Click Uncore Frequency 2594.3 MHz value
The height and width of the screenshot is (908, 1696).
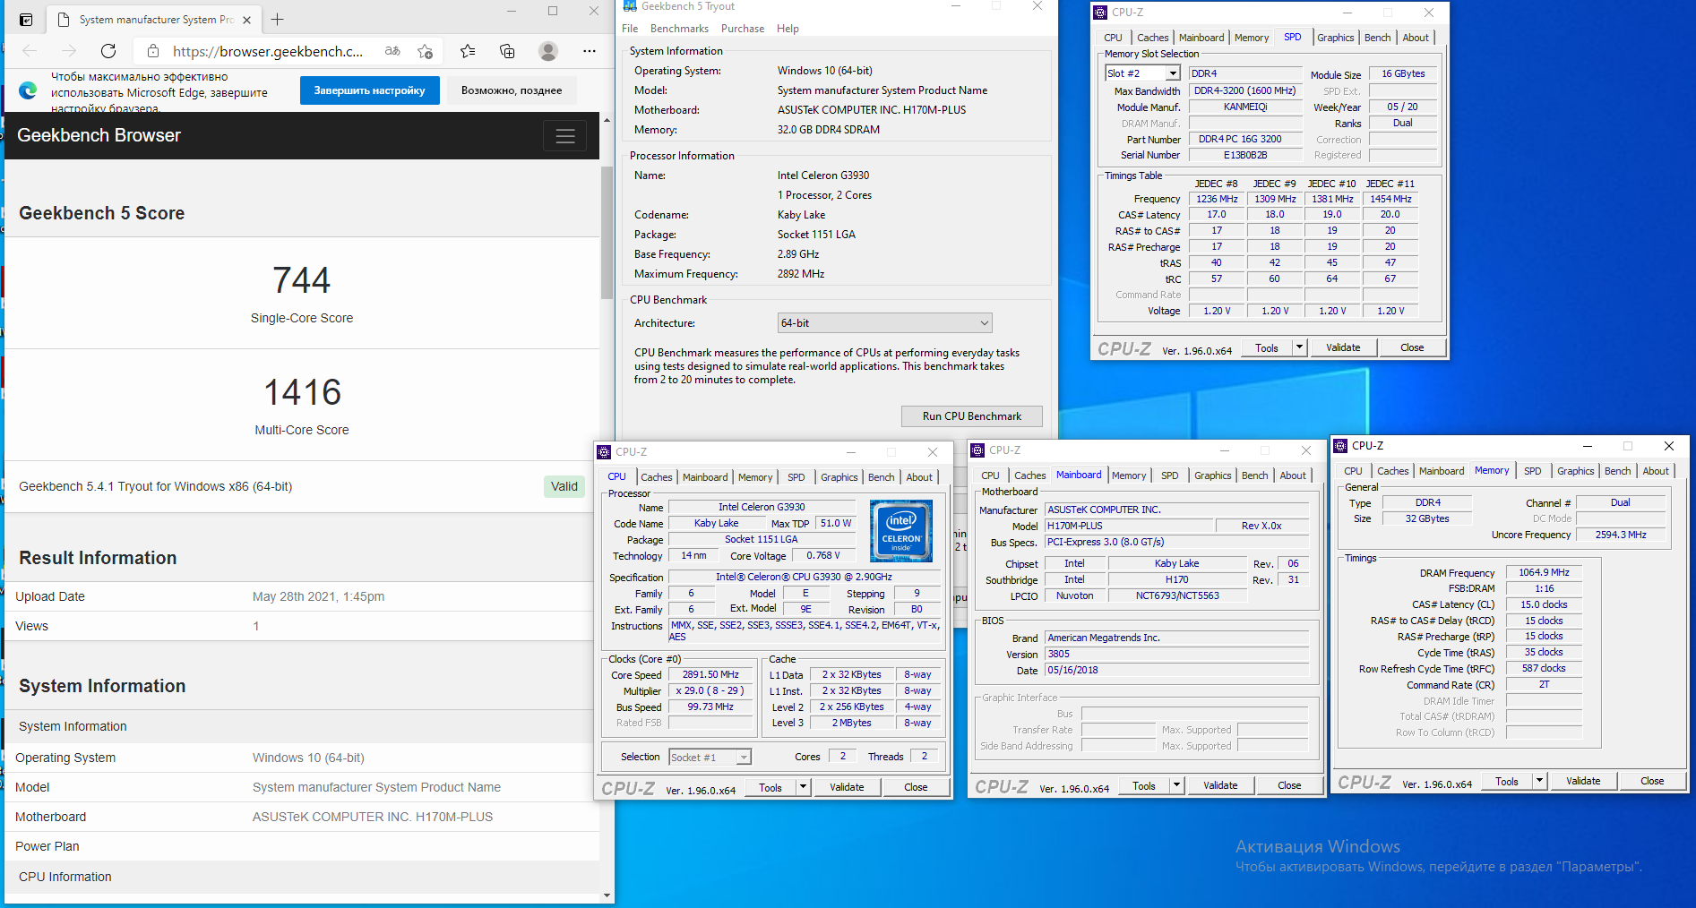(1621, 535)
